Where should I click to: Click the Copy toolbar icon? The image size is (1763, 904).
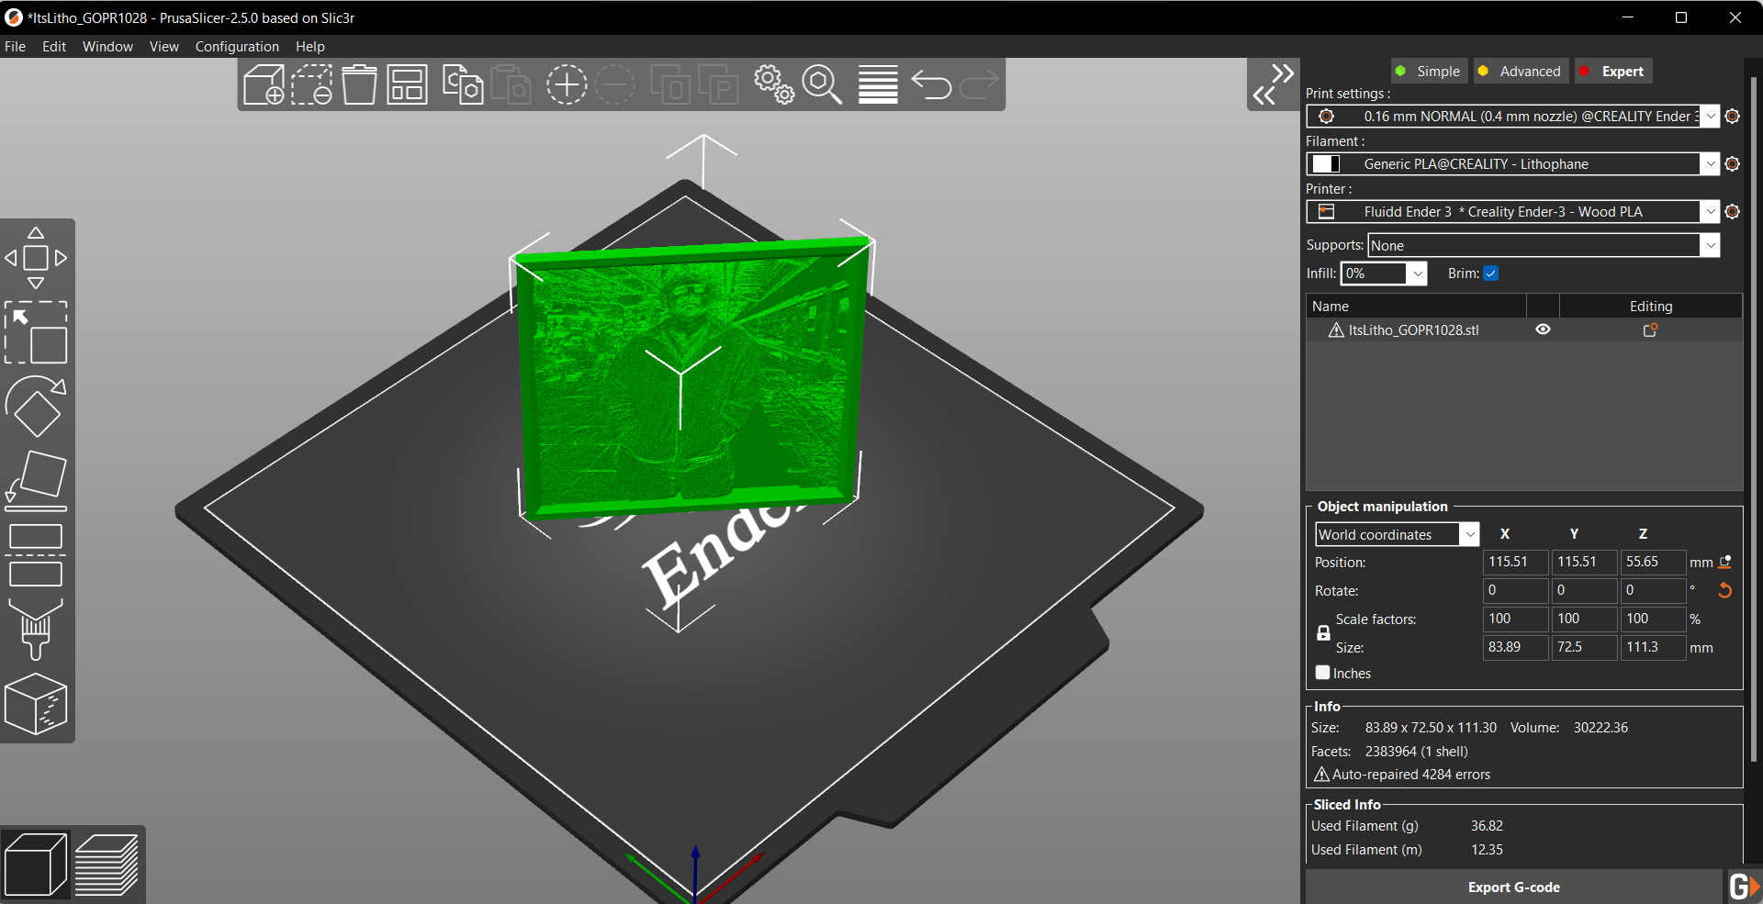tap(463, 84)
